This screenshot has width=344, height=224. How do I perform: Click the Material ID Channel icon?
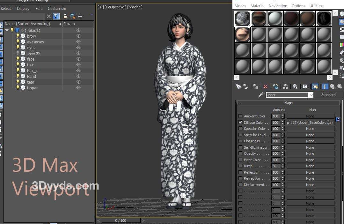pyautogui.click(x=305, y=86)
